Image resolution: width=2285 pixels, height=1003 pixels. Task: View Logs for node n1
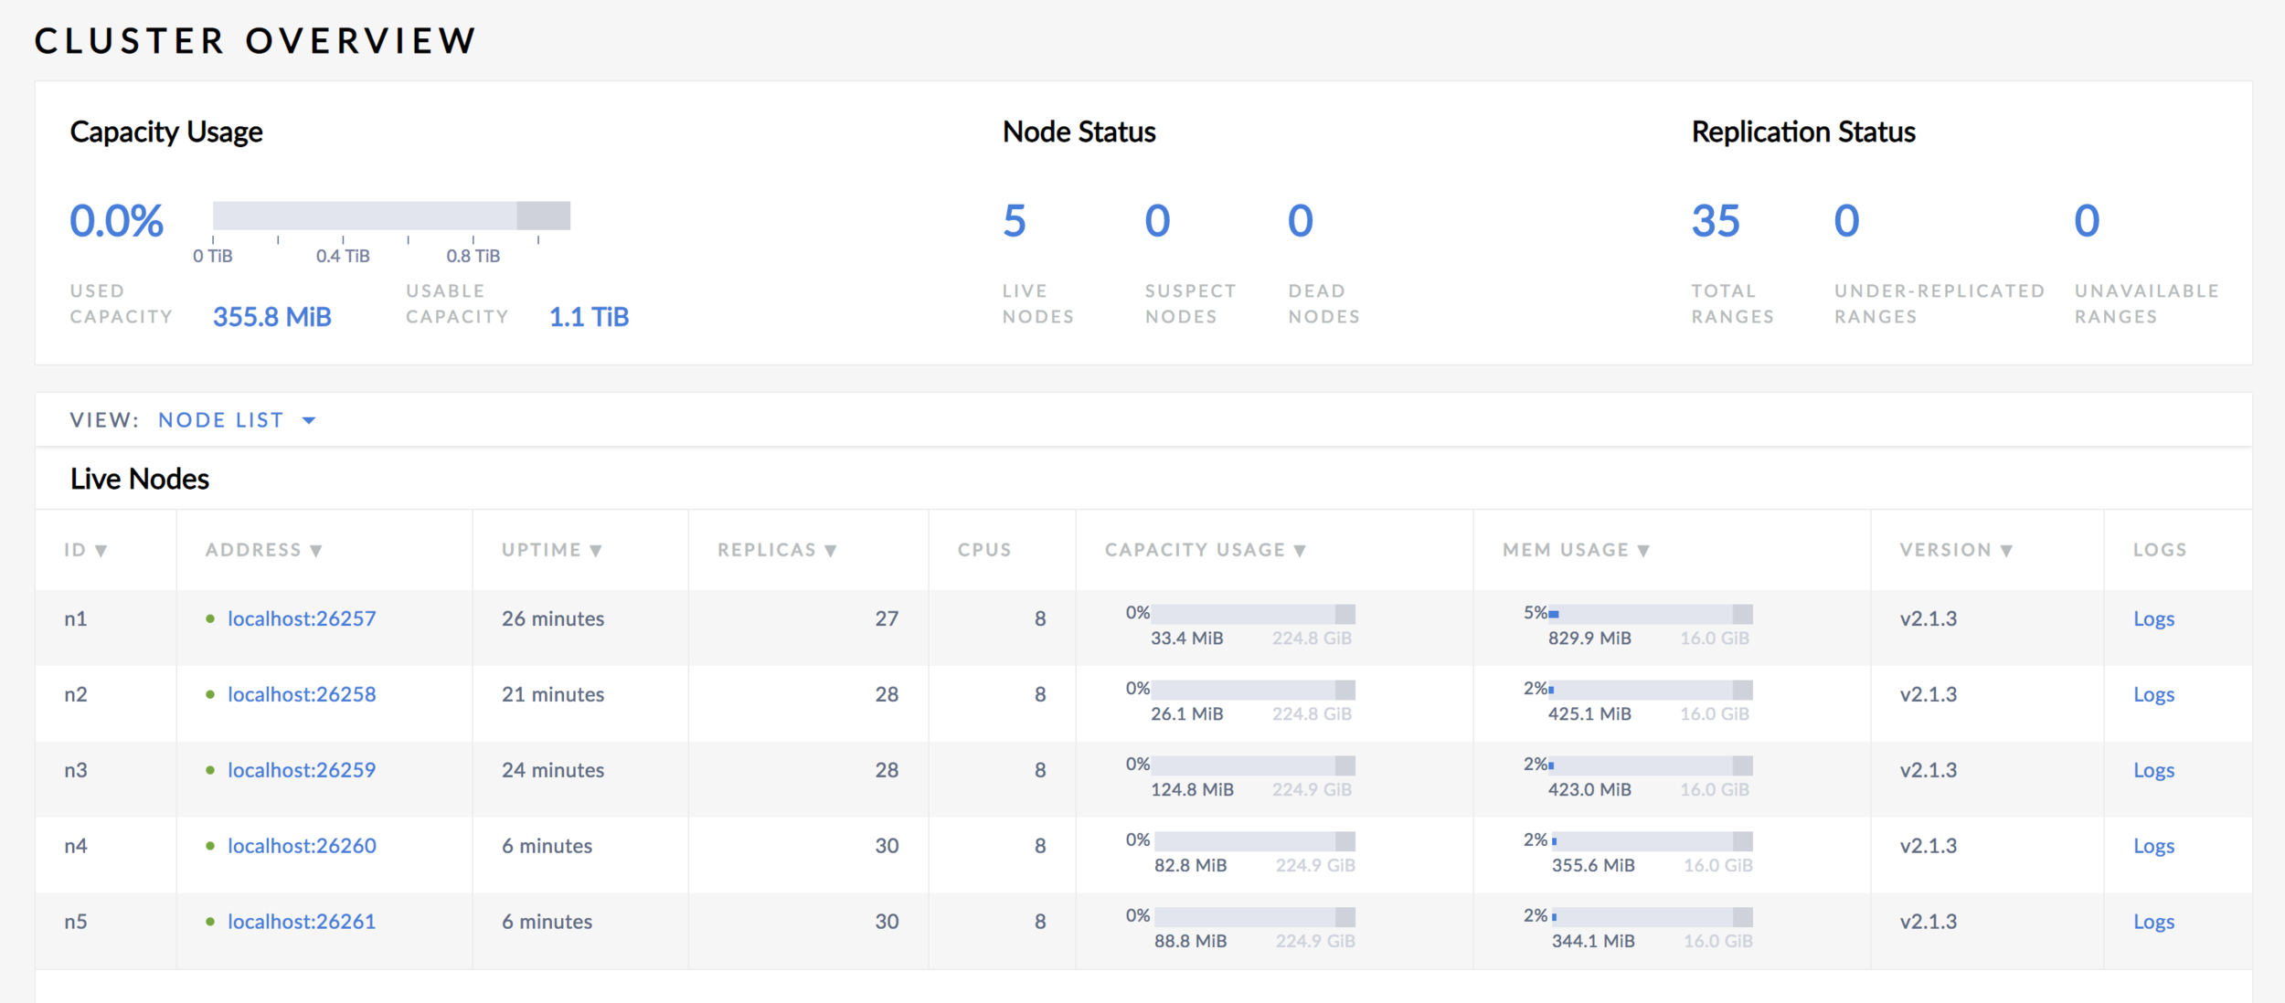2153,619
